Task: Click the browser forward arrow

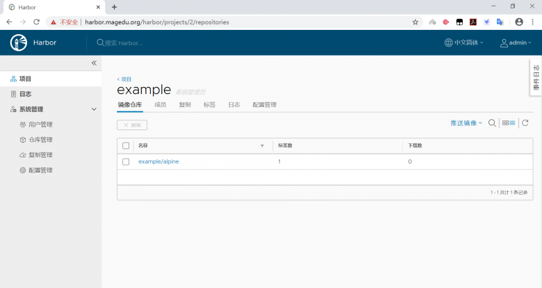Action: (x=23, y=22)
